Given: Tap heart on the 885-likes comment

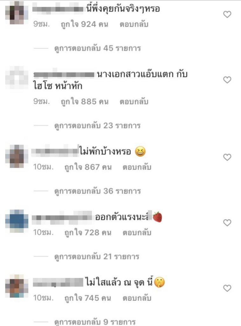Looking at the screenshot, I should coord(227,80).
